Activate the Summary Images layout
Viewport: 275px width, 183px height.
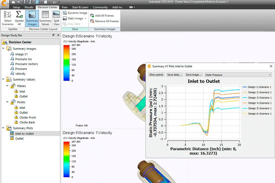tap(32, 18)
